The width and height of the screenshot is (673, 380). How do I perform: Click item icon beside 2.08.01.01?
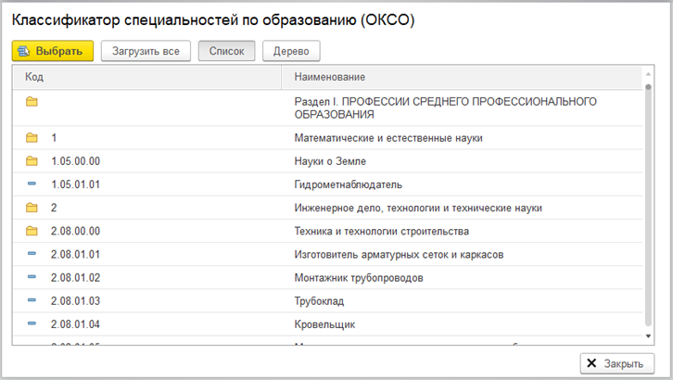click(x=32, y=254)
